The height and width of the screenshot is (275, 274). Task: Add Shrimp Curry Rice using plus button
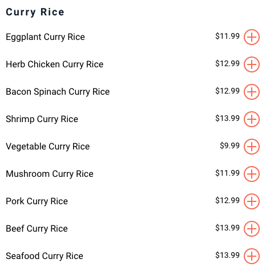pyautogui.click(x=252, y=119)
